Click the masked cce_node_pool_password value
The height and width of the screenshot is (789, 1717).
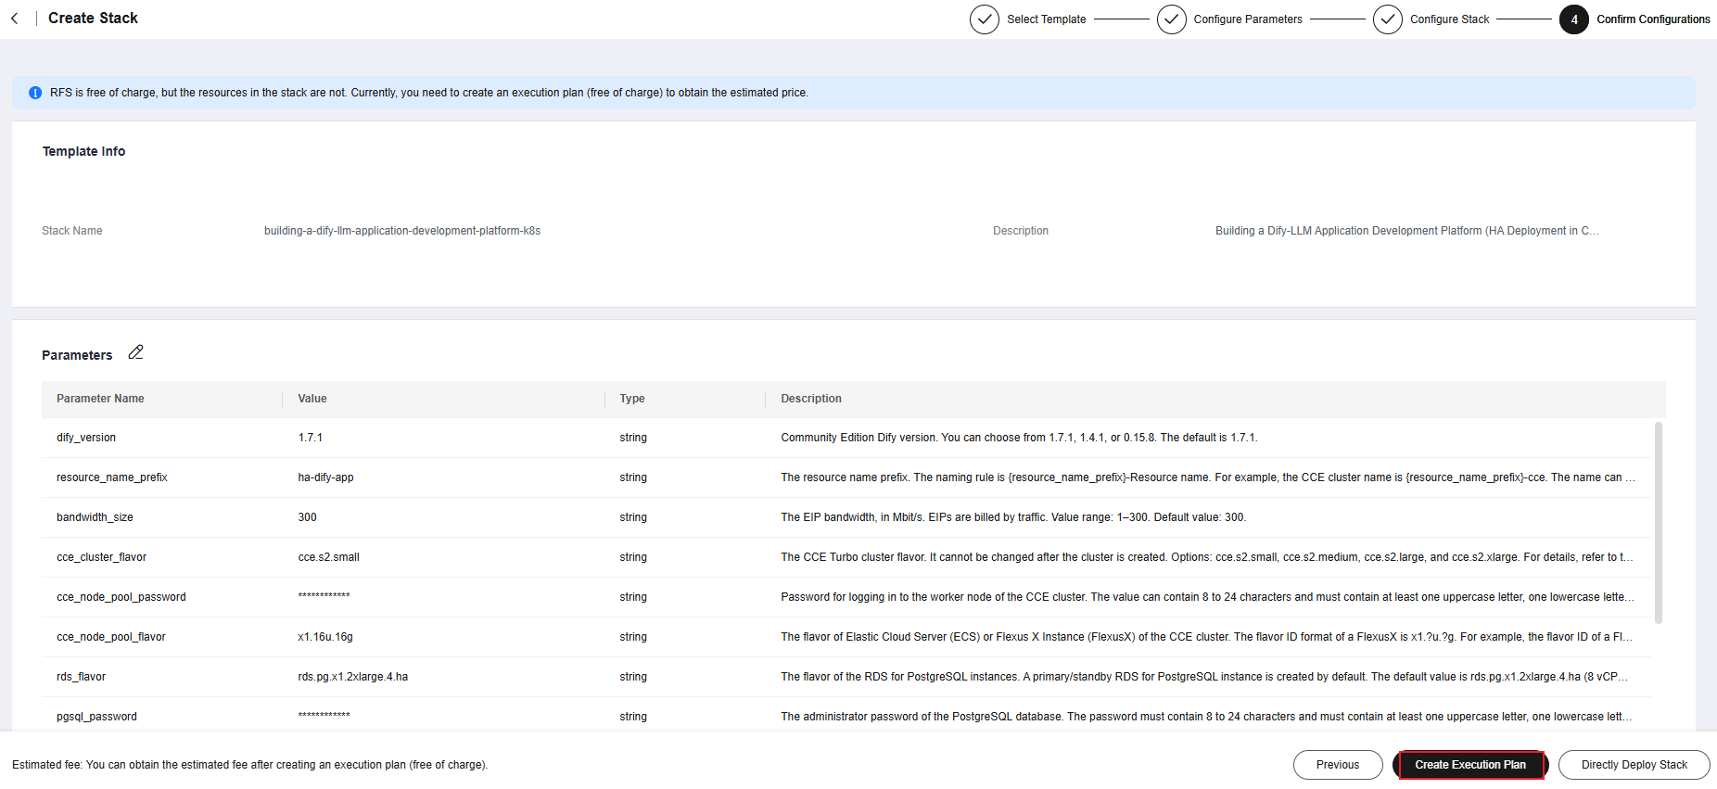click(324, 595)
